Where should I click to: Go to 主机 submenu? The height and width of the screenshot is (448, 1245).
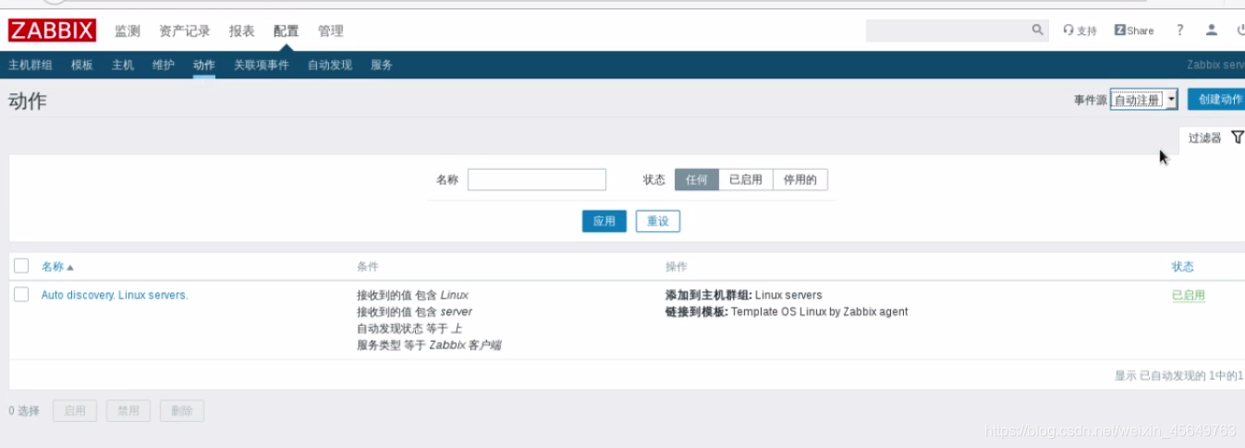(x=123, y=65)
